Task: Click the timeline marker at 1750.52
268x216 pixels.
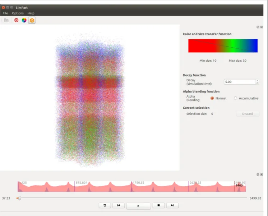Action: click(x=131, y=186)
